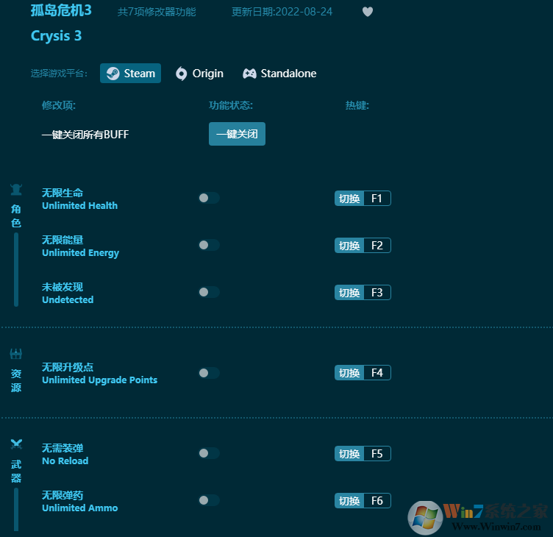Click the weapons (武器) crossed swords icon
The width and height of the screenshot is (553, 537).
coord(16,444)
